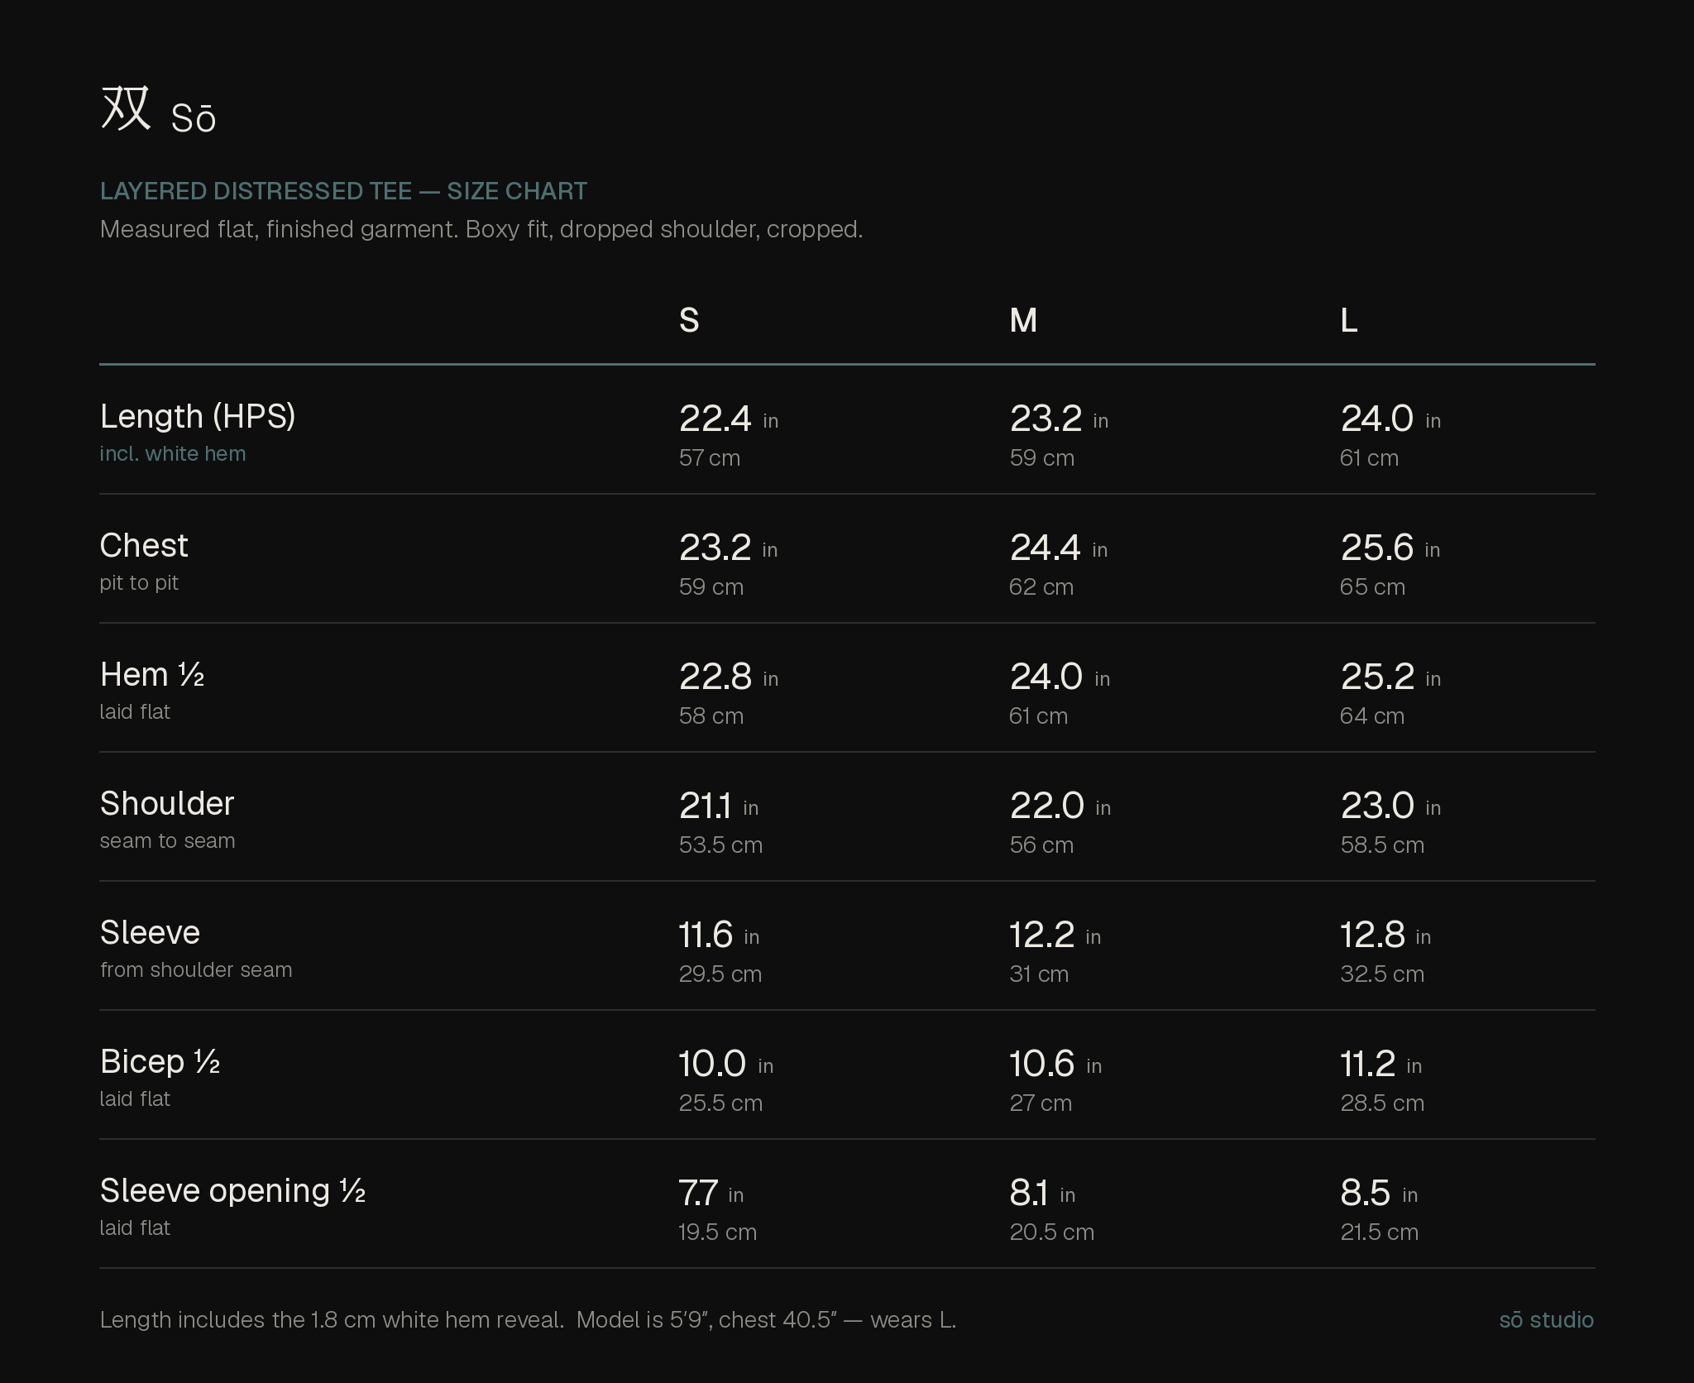The width and height of the screenshot is (1694, 1383).
Task: Click the 24.4 in medium chest value
Action: pyautogui.click(x=1058, y=548)
